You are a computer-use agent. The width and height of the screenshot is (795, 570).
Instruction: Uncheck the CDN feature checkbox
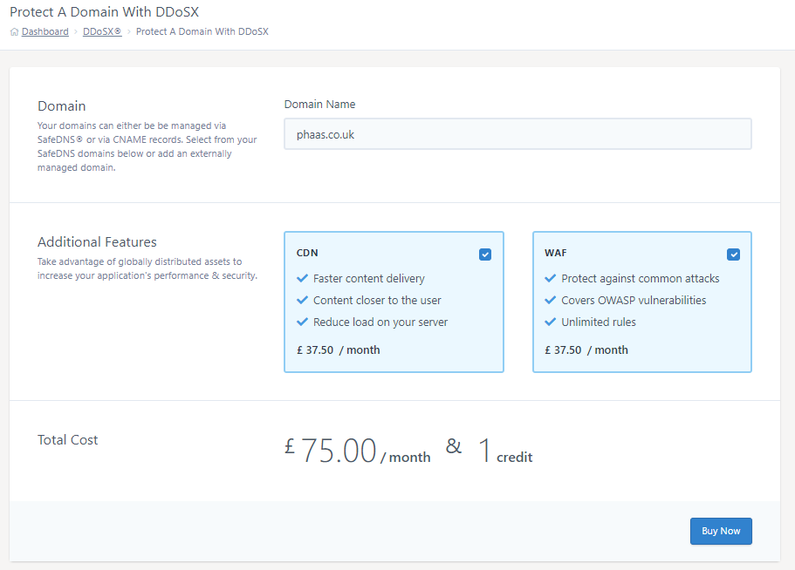[485, 254]
